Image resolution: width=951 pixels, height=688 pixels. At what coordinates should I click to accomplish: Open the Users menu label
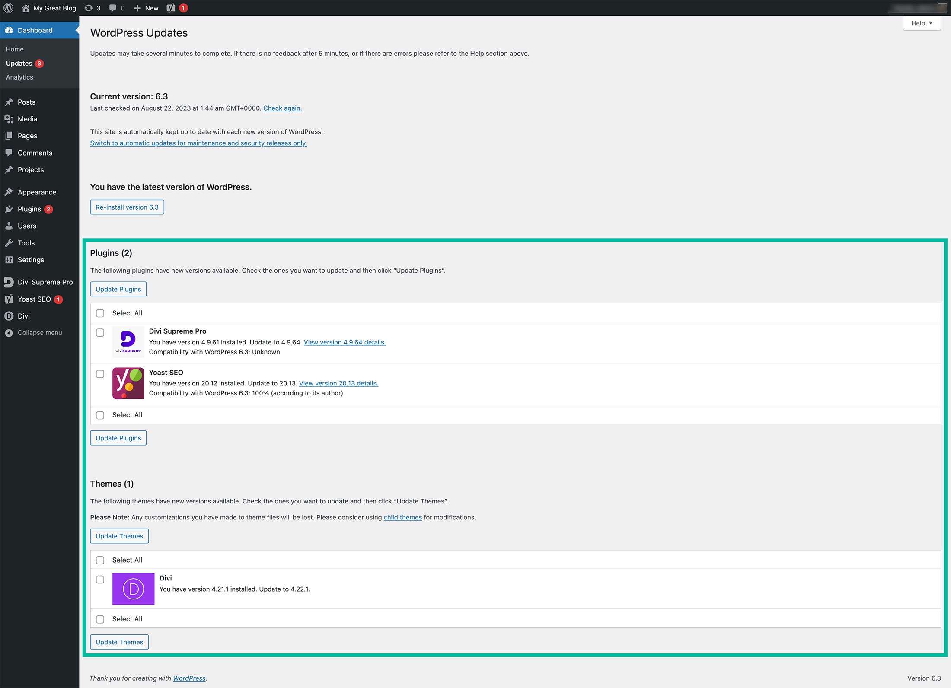click(27, 226)
